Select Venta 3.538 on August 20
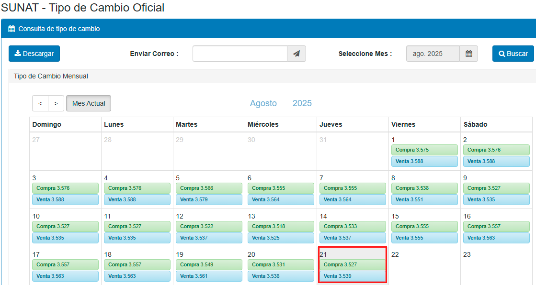The height and width of the screenshot is (285, 536). [281, 276]
